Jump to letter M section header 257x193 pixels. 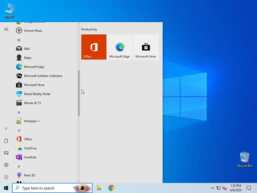19,40
